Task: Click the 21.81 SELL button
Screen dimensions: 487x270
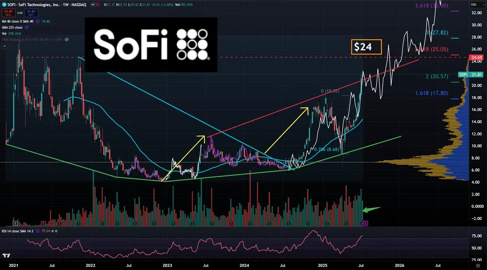Action: pos(9,13)
